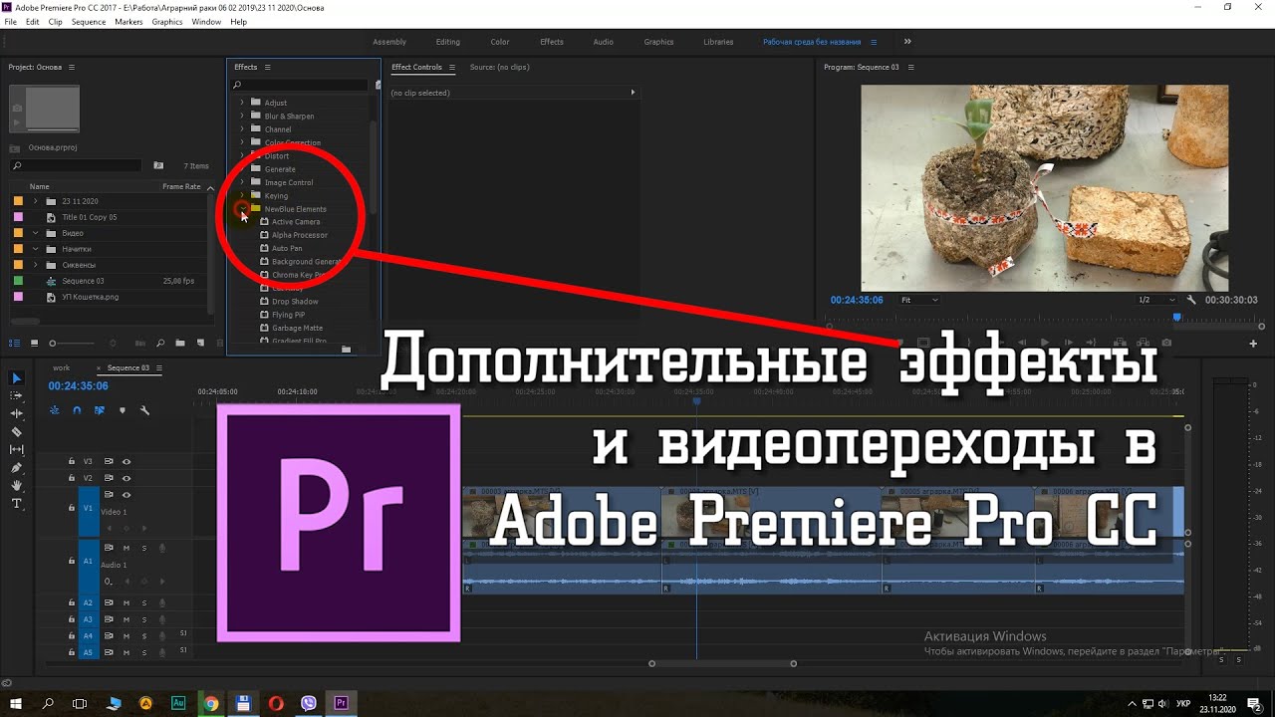This screenshot has width=1275, height=717.
Task: Switch to the Editing workspace
Action: tap(448, 42)
